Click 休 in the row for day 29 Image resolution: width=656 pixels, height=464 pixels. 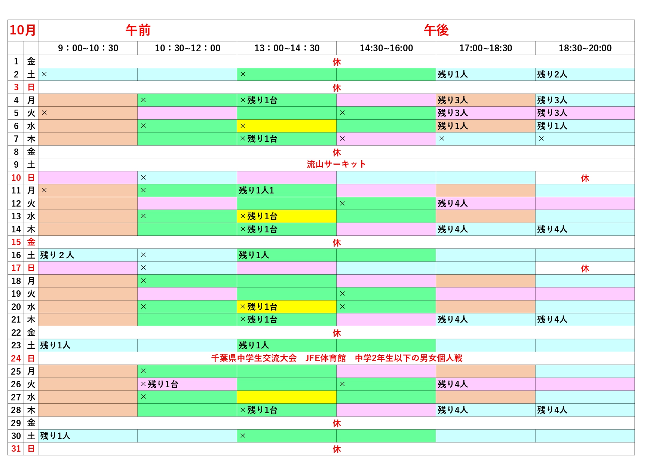click(337, 424)
